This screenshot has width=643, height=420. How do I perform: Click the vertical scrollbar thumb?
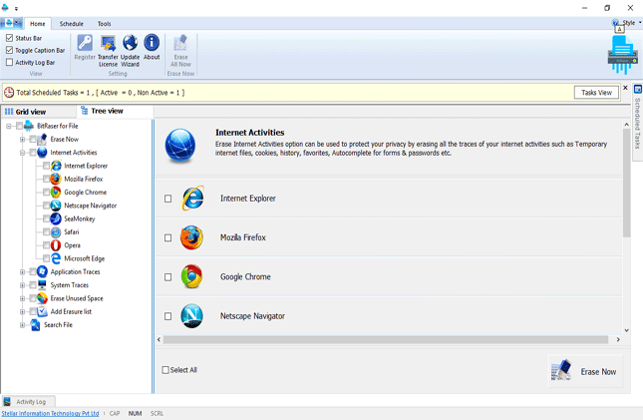[x=626, y=183]
